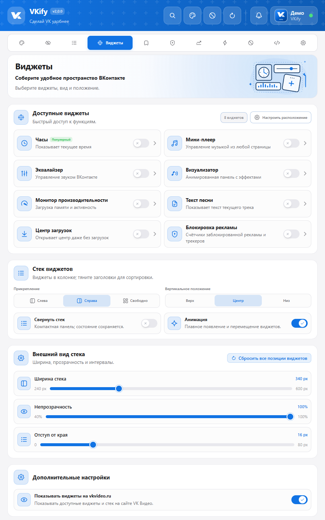Select Справа attachment option

click(87, 301)
